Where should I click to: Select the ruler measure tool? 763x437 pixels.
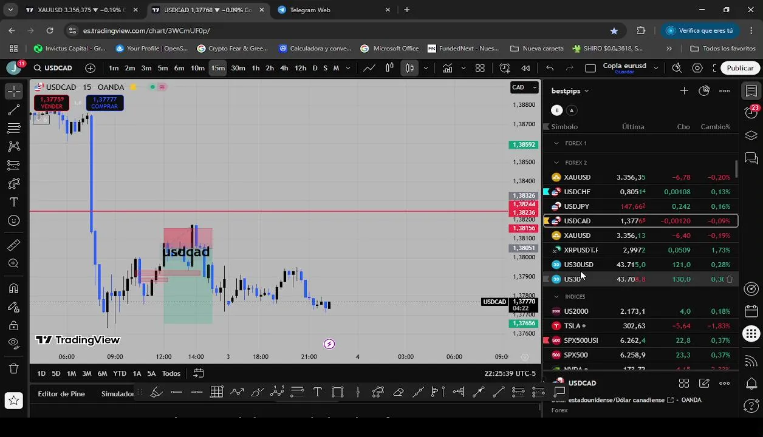coord(14,245)
